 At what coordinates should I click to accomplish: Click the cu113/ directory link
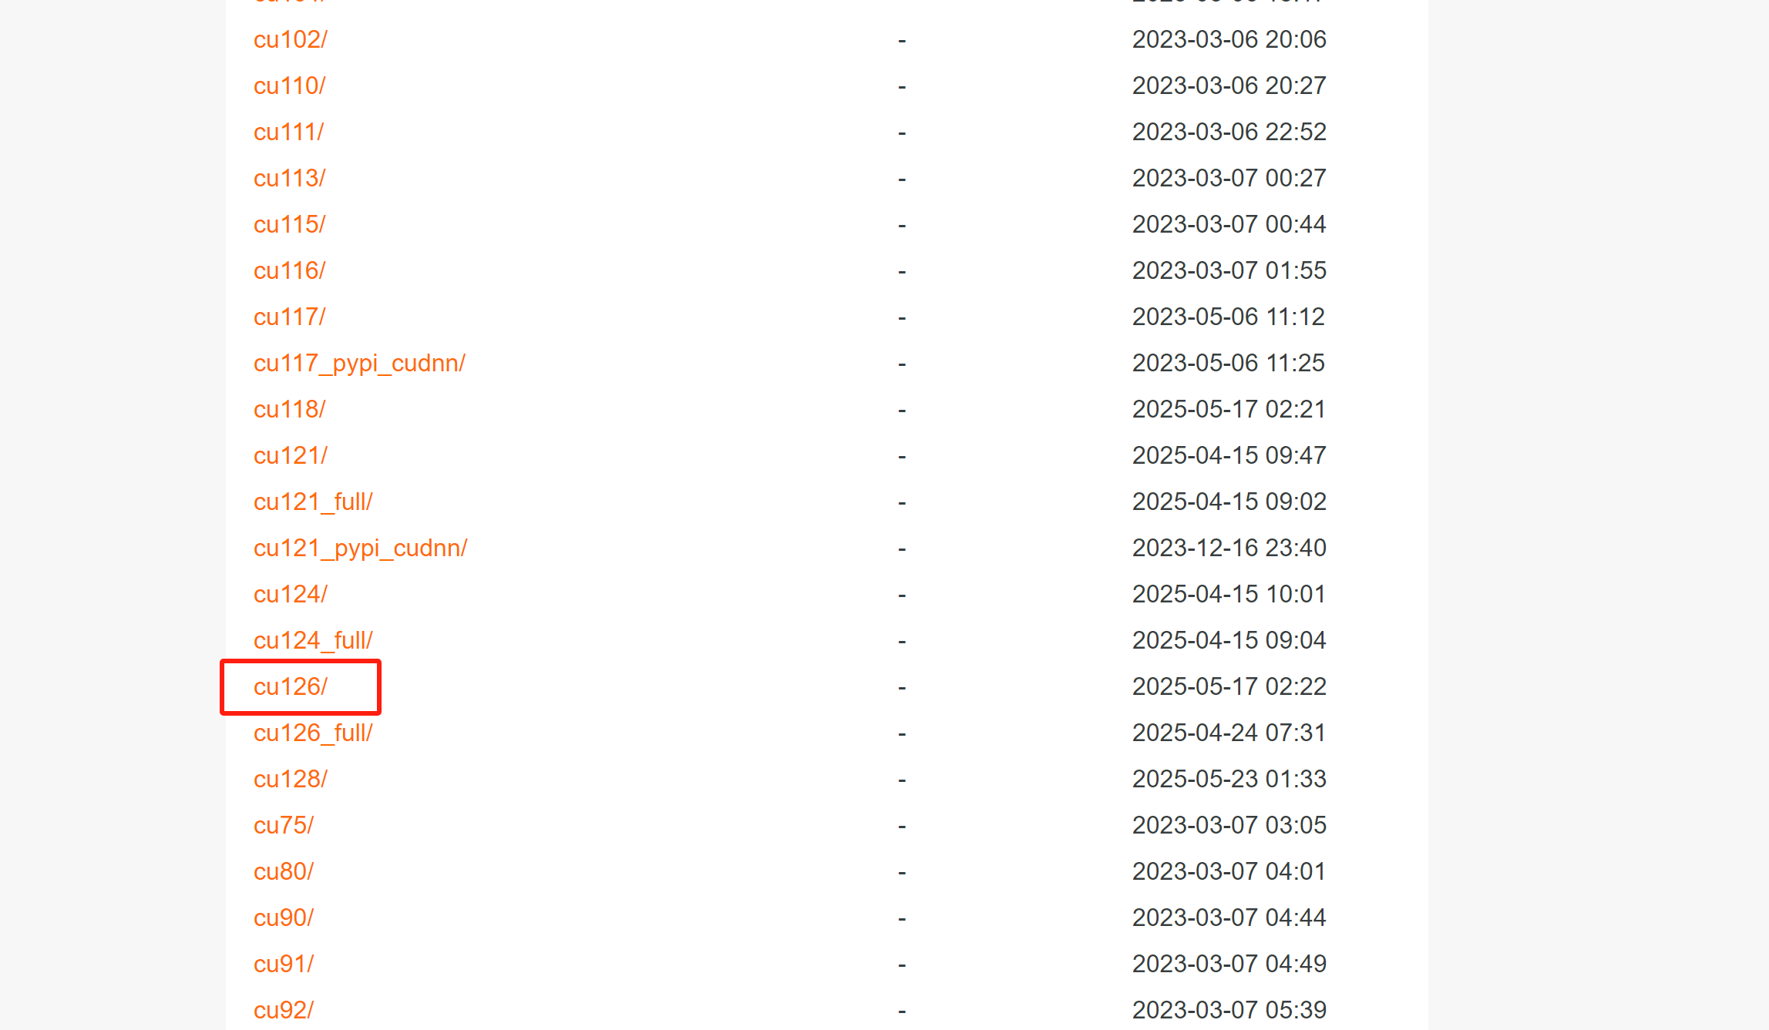tap(290, 178)
